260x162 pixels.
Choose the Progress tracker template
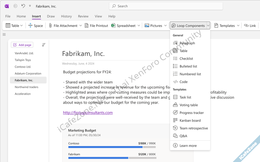pos(191,113)
